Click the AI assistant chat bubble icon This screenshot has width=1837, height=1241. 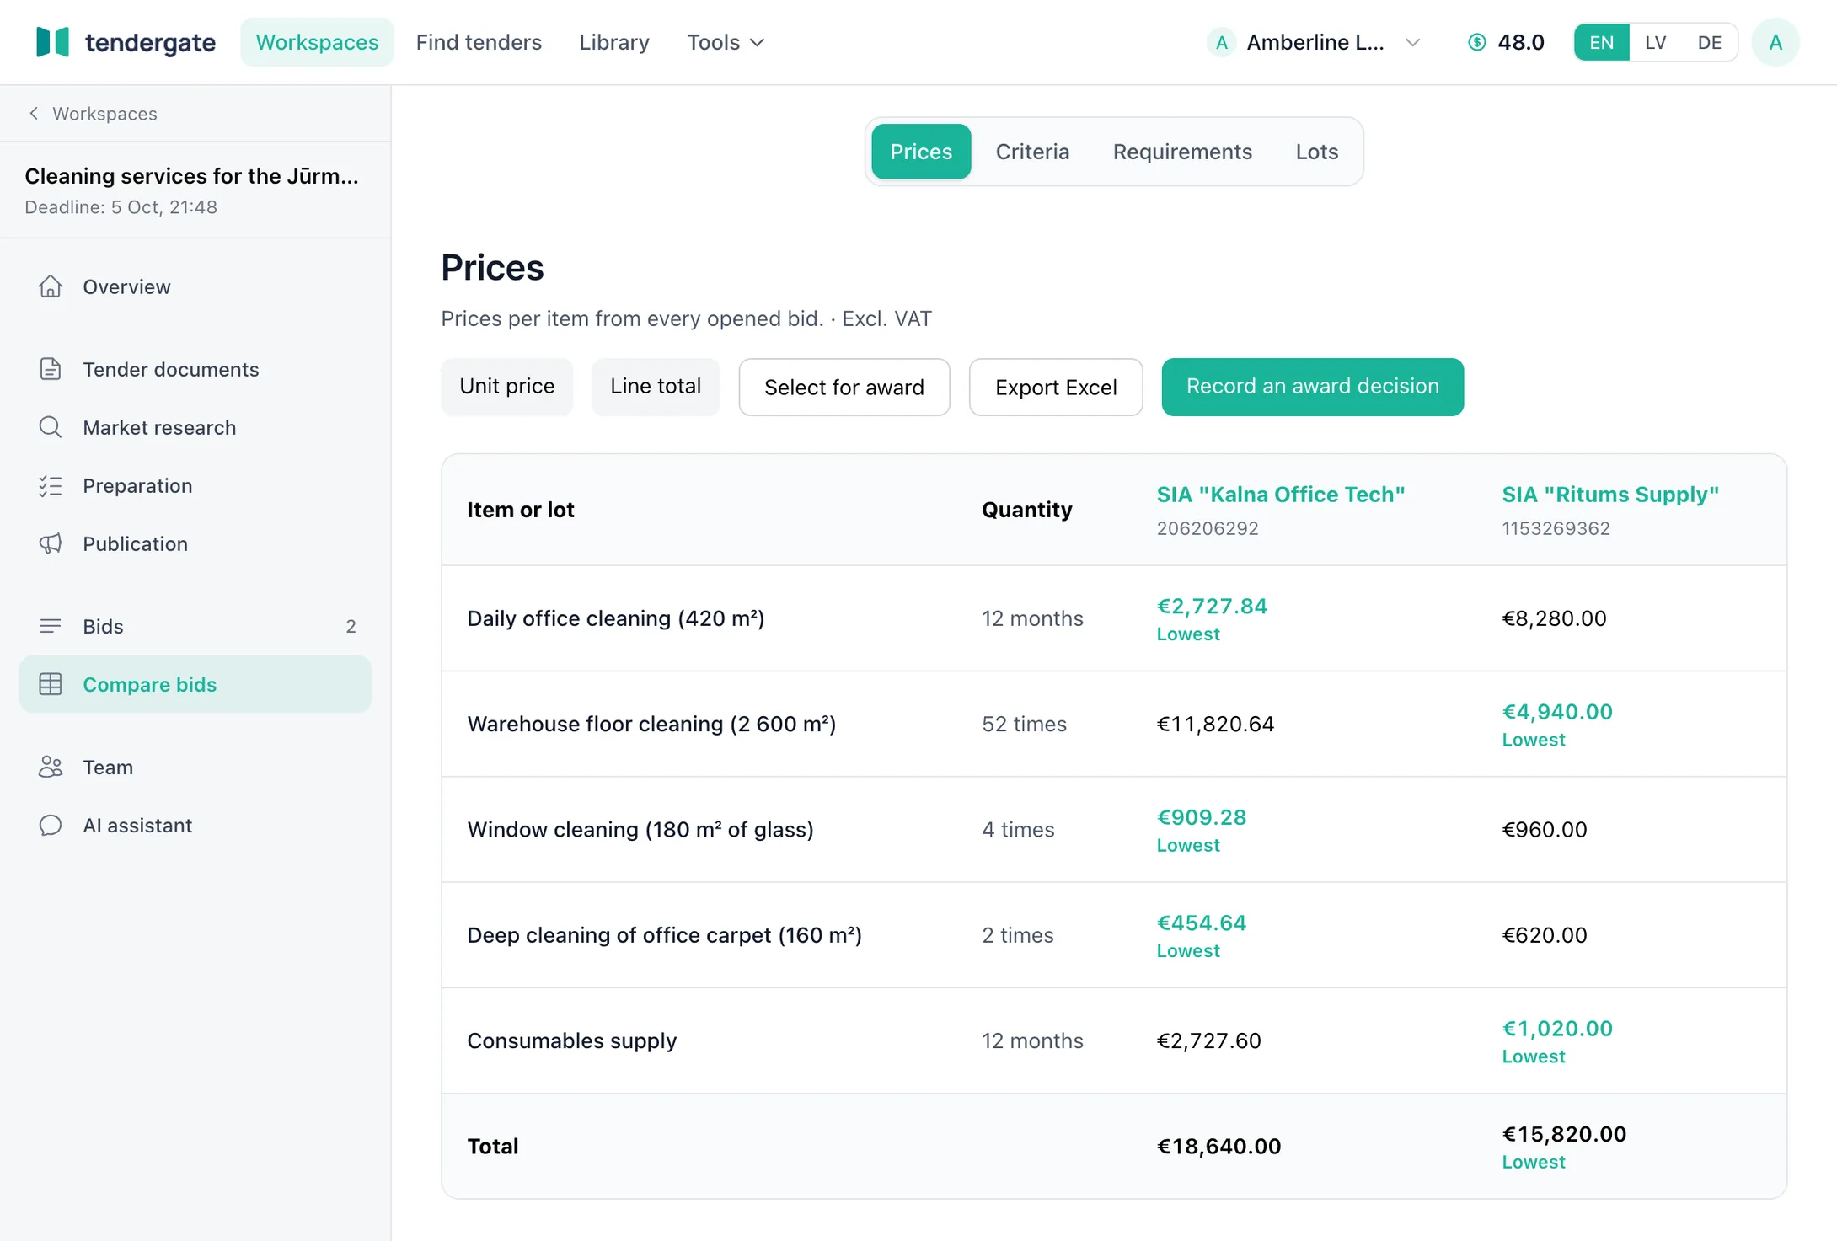(51, 825)
